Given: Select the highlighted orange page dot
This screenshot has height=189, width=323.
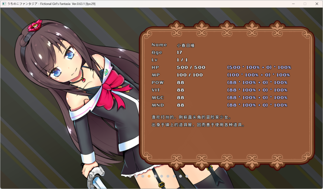Looking at the screenshot, I should pyautogui.click(x=149, y=176).
